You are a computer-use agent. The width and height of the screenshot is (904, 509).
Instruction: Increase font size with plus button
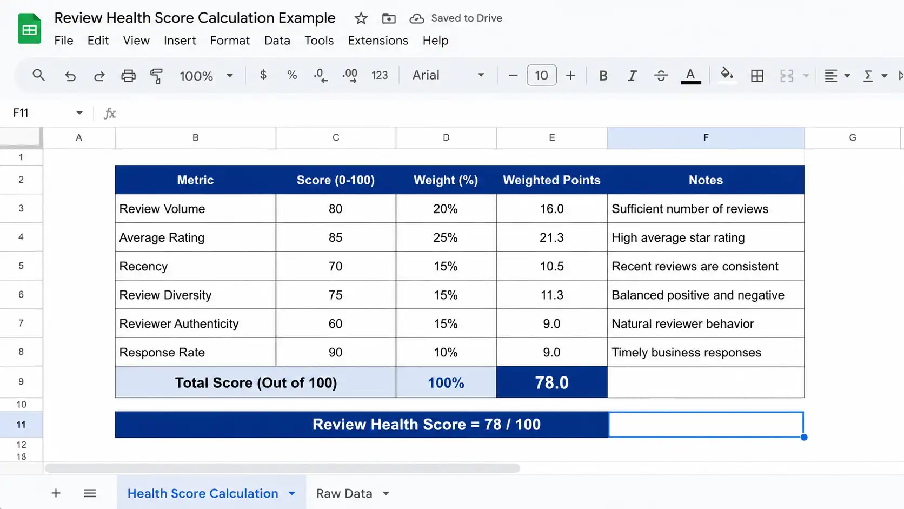[x=570, y=76]
